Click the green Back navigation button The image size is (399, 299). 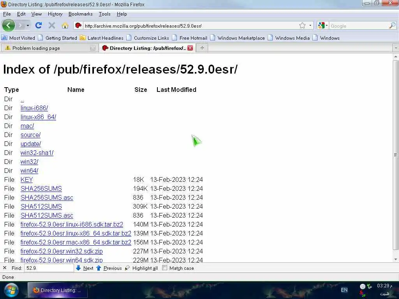(9, 25)
